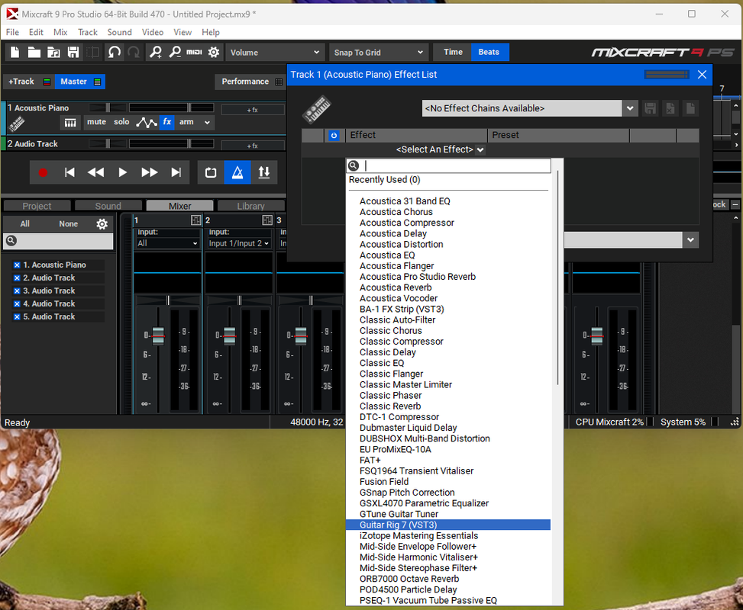Close the Effect List window
The image size is (743, 610).
point(702,75)
